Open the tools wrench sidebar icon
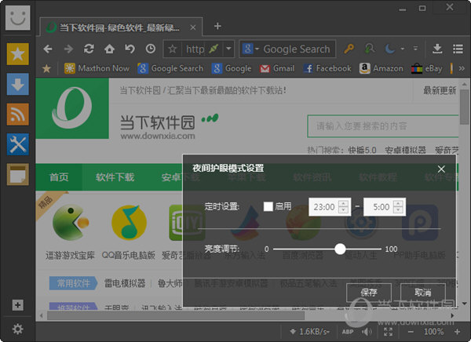This screenshot has height=342, width=471. tap(18, 144)
